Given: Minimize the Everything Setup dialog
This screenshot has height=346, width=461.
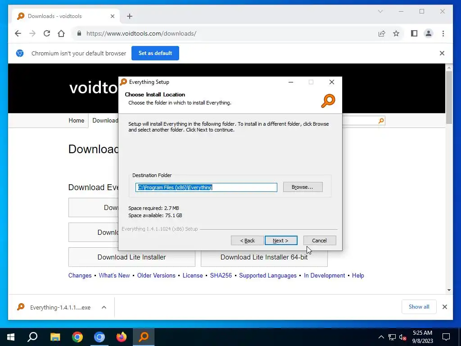Looking at the screenshot, I should point(291,82).
